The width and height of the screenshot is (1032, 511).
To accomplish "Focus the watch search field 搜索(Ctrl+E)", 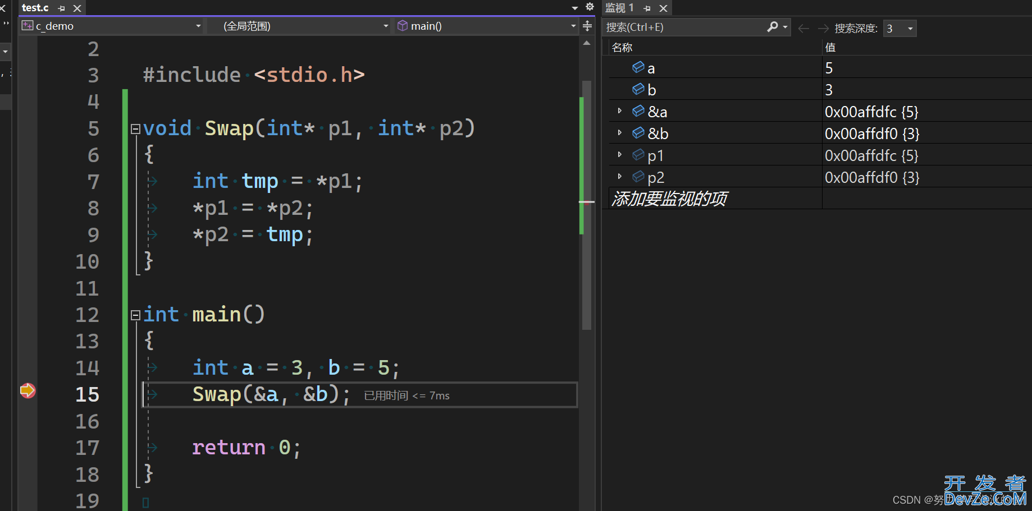I will coord(684,27).
